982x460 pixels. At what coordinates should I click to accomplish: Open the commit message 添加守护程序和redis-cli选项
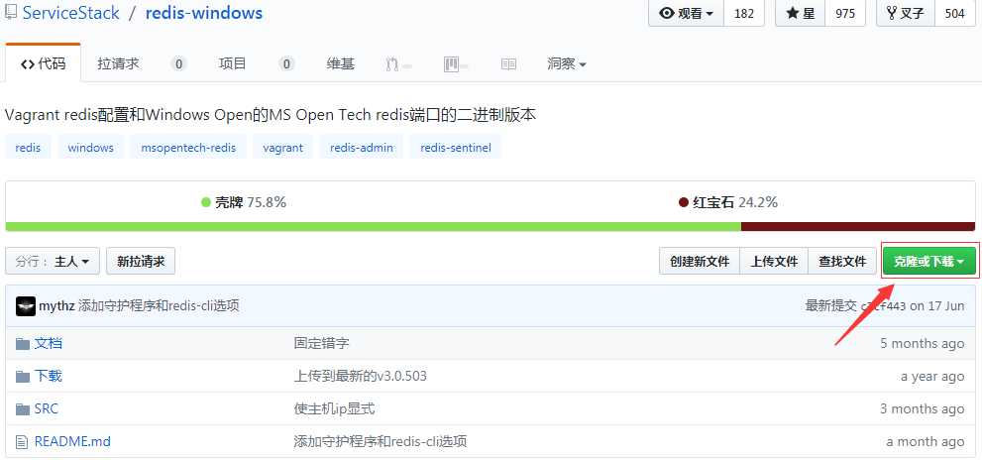coord(159,306)
